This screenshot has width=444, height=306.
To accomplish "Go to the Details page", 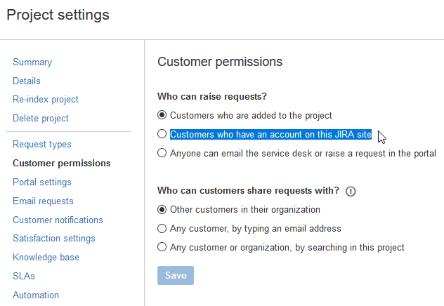I will 27,81.
